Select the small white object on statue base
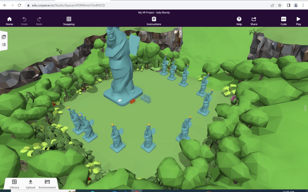308x192 pixels. tap(119, 100)
